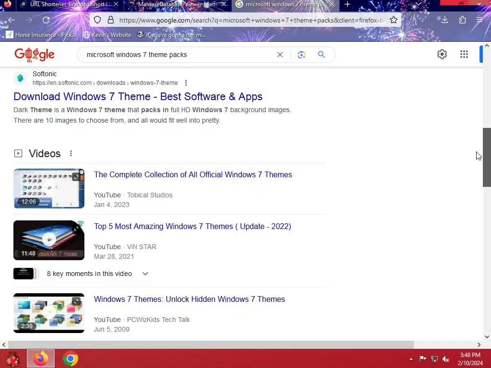The width and height of the screenshot is (491, 368).
Task: Click the vertical scrollbar thumb
Action: [x=487, y=157]
